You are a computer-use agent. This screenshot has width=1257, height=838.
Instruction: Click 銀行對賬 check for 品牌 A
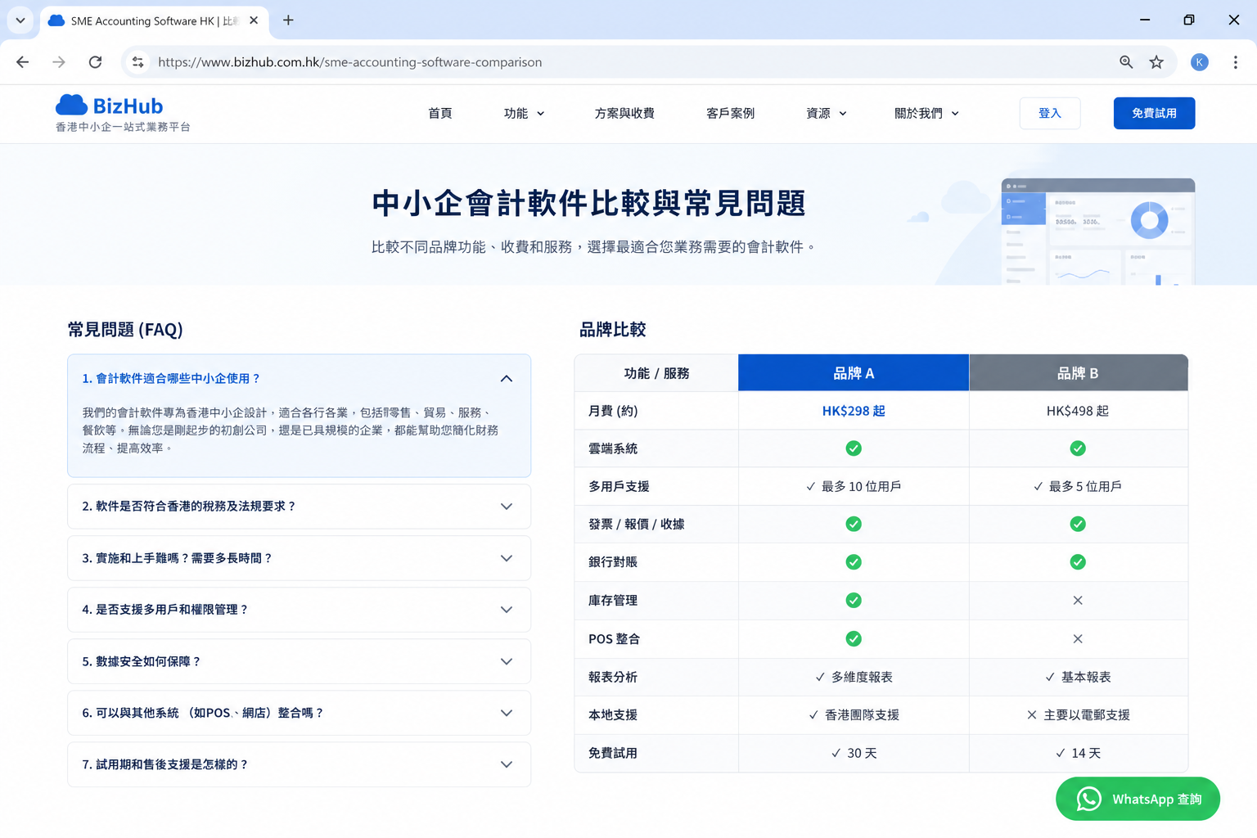click(854, 562)
